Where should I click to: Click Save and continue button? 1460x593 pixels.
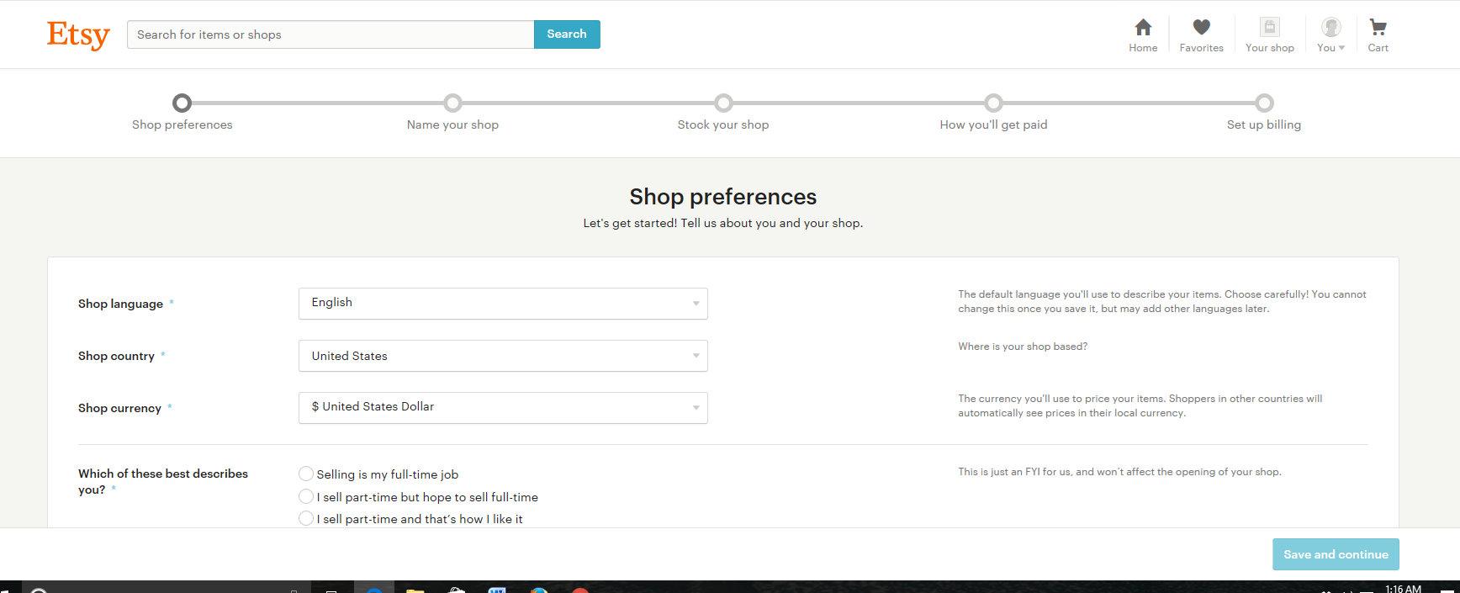[1336, 554]
